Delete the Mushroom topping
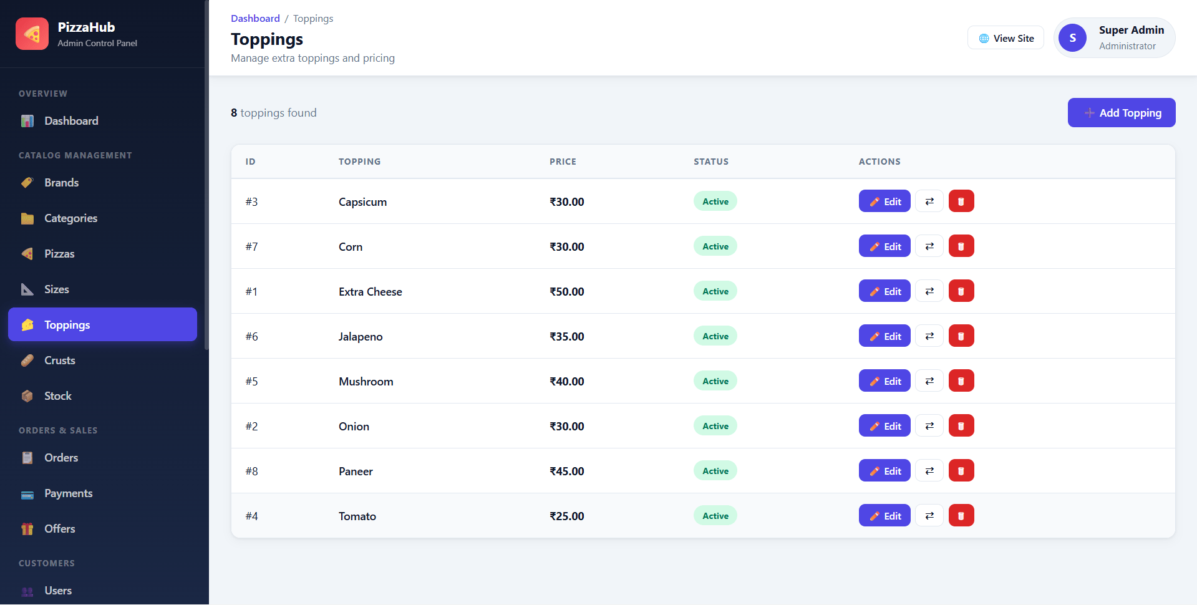Viewport: 1197px width, 605px height. (x=961, y=381)
